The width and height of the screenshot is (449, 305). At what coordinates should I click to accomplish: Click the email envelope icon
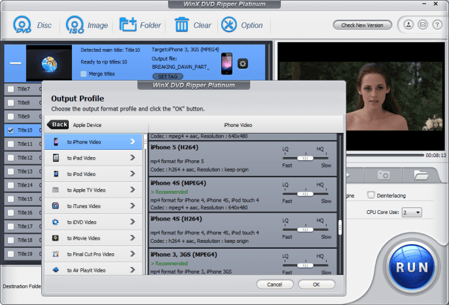(x=423, y=25)
